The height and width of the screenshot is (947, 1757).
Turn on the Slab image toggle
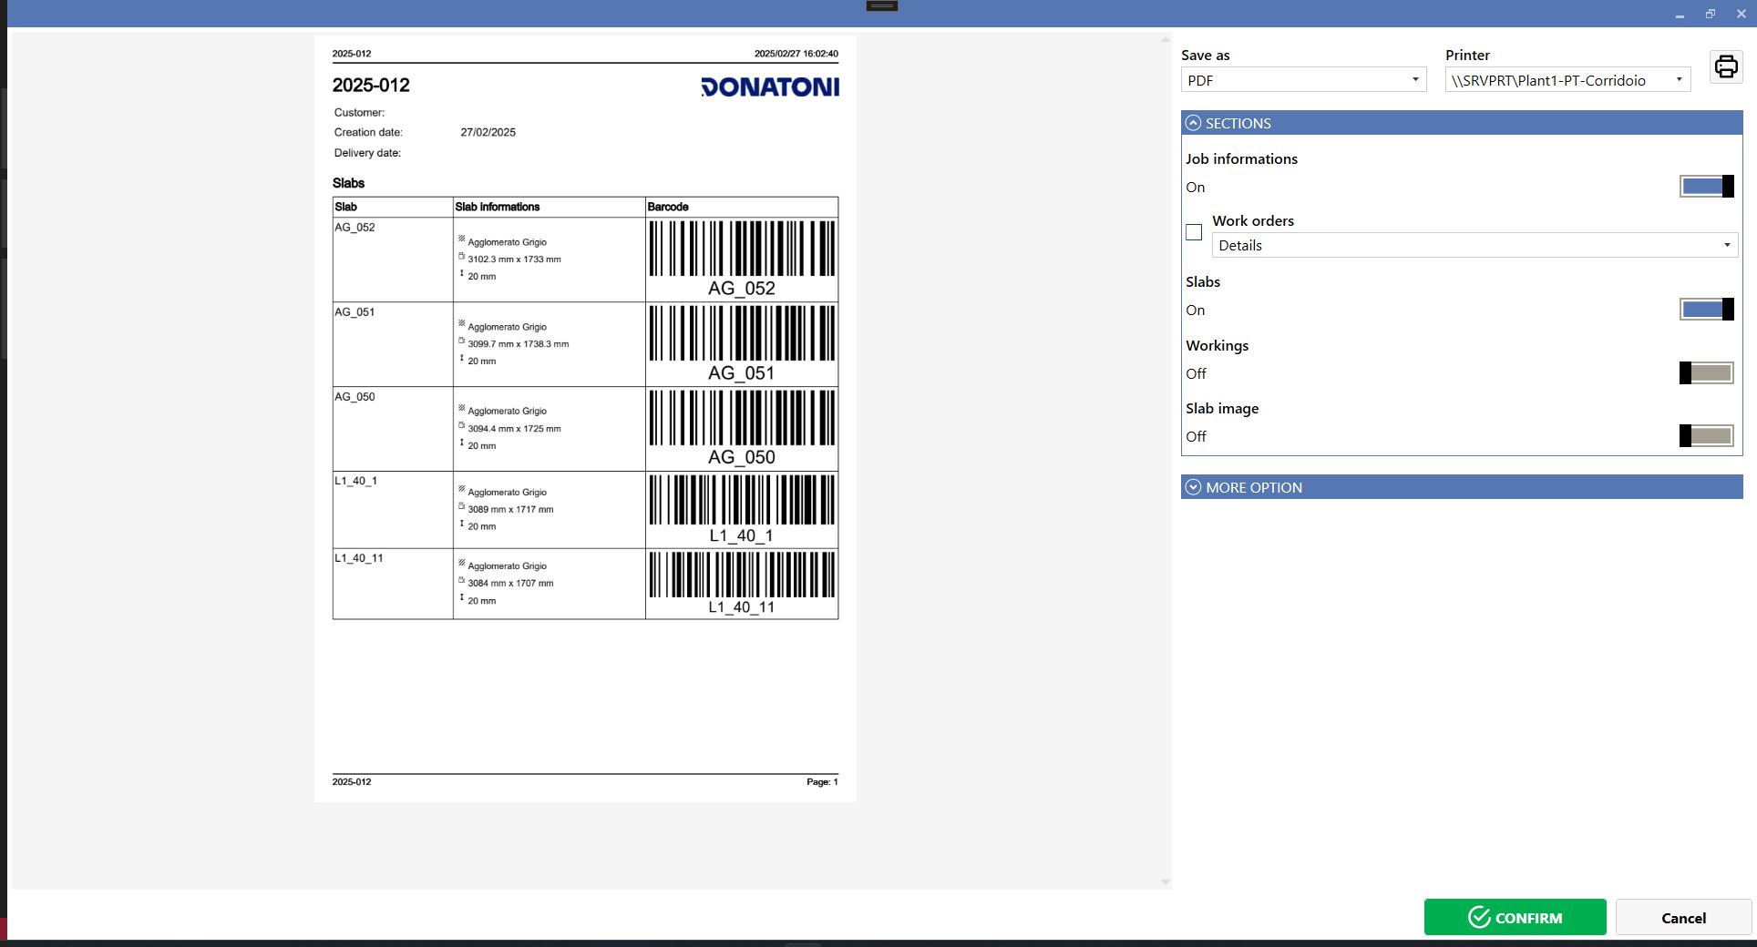pyautogui.click(x=1706, y=436)
